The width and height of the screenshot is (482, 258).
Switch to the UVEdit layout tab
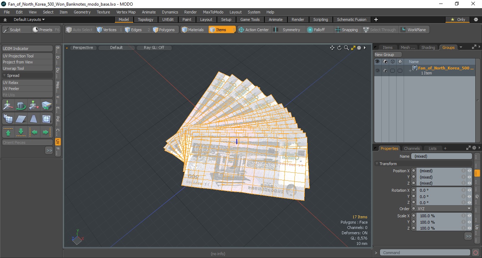(168, 19)
